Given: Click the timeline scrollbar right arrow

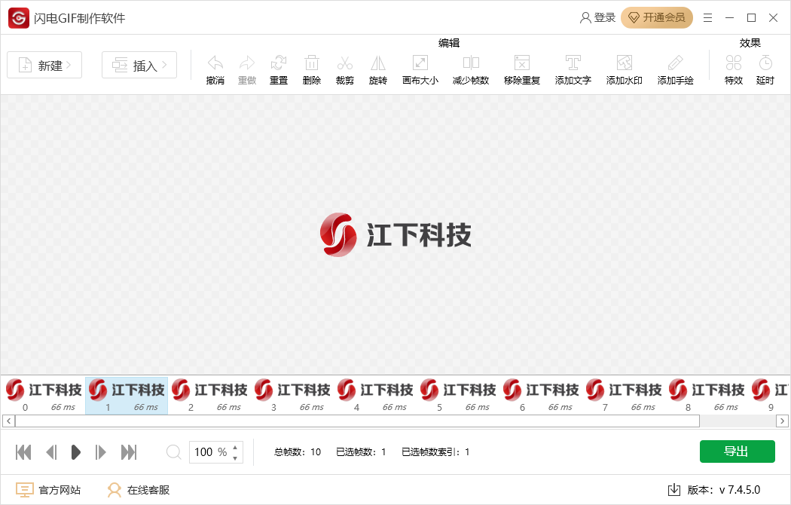Looking at the screenshot, I should [x=782, y=421].
